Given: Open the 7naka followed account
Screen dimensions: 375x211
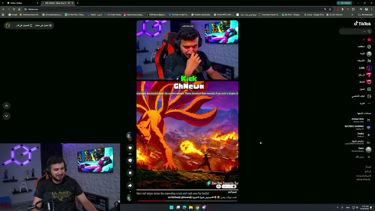Looking at the screenshot, I should pyautogui.click(x=364, y=135).
